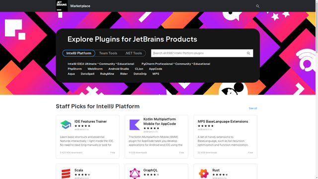Select the IntelliJ Platform tab
The width and height of the screenshot is (318, 179).
click(x=79, y=53)
